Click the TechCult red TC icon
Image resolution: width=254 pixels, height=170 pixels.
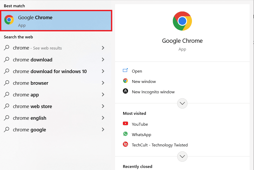coord(125,144)
